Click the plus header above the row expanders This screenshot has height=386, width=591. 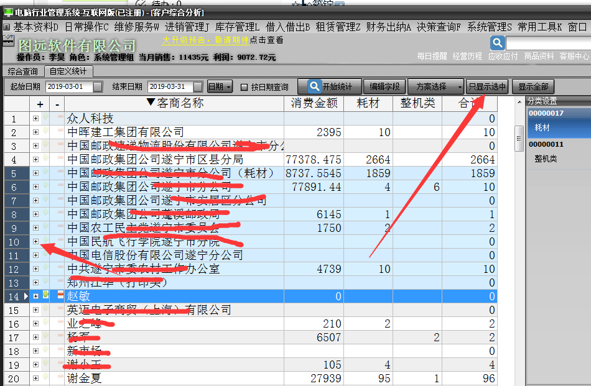[40, 104]
